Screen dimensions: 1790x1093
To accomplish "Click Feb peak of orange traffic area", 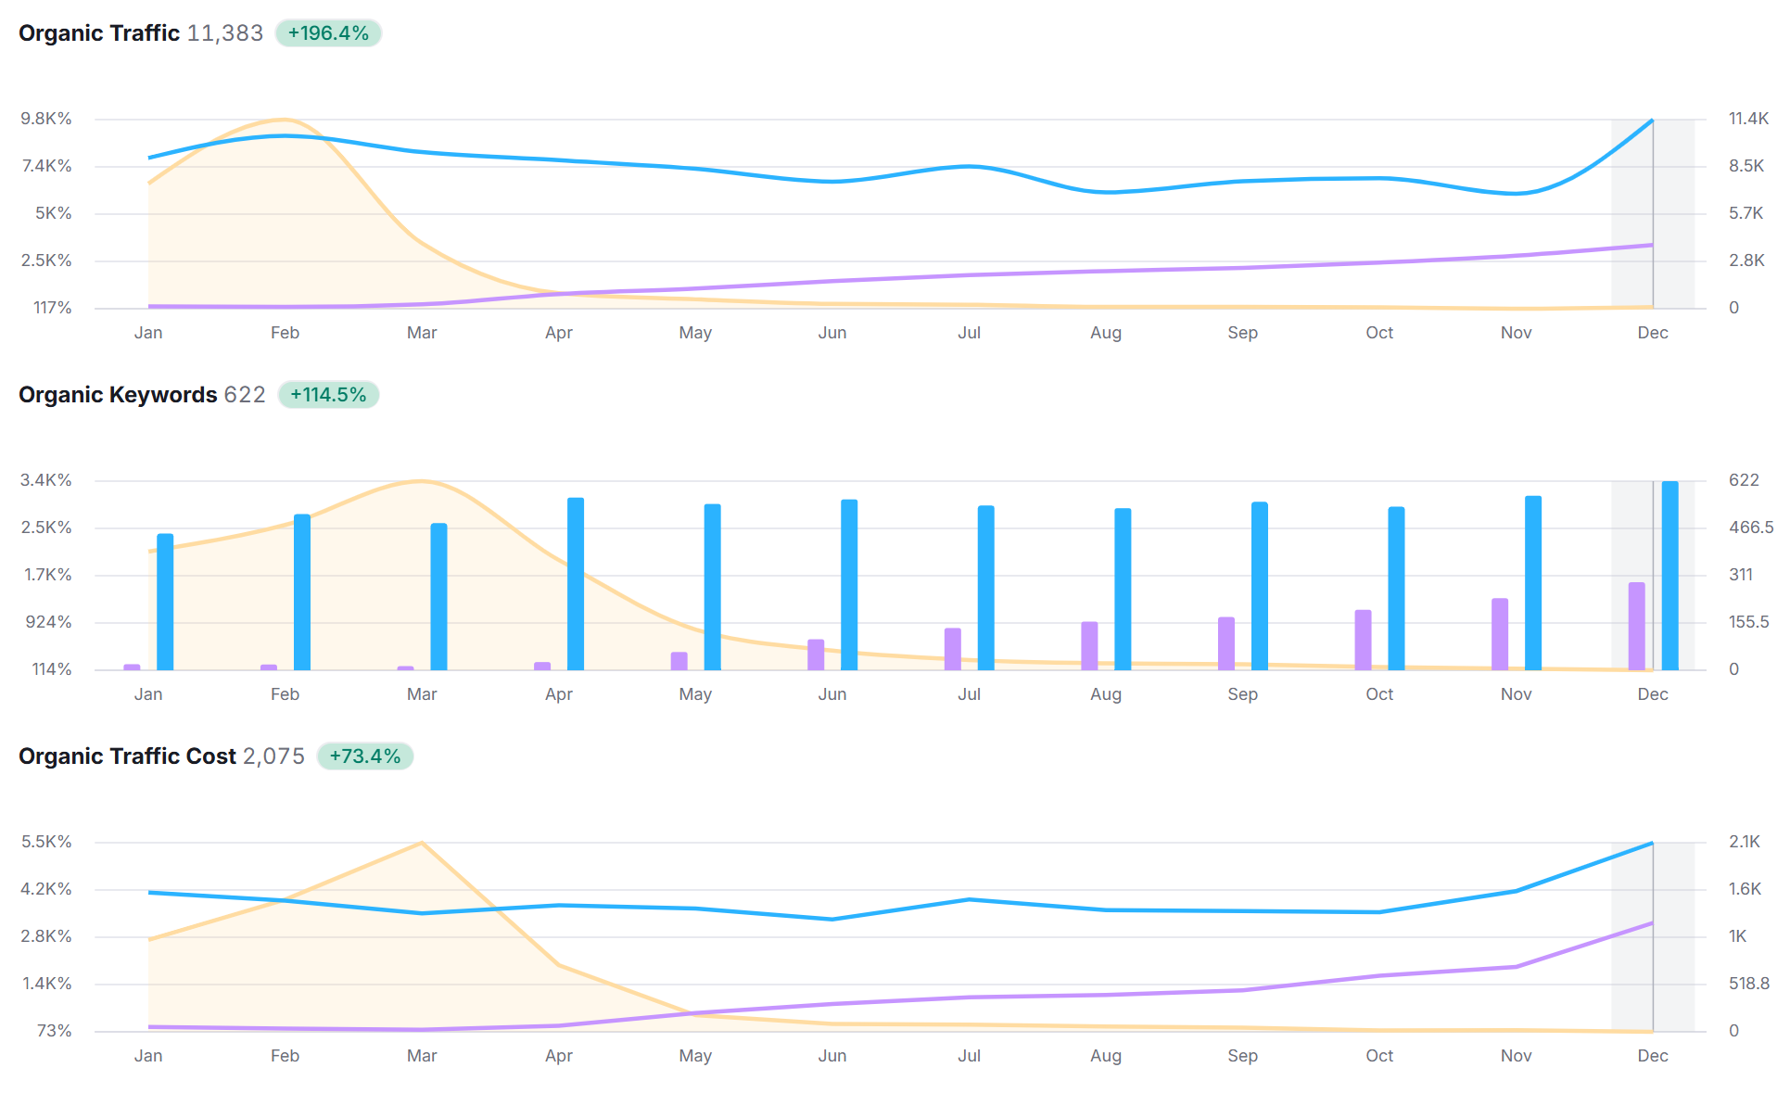I will [x=285, y=120].
